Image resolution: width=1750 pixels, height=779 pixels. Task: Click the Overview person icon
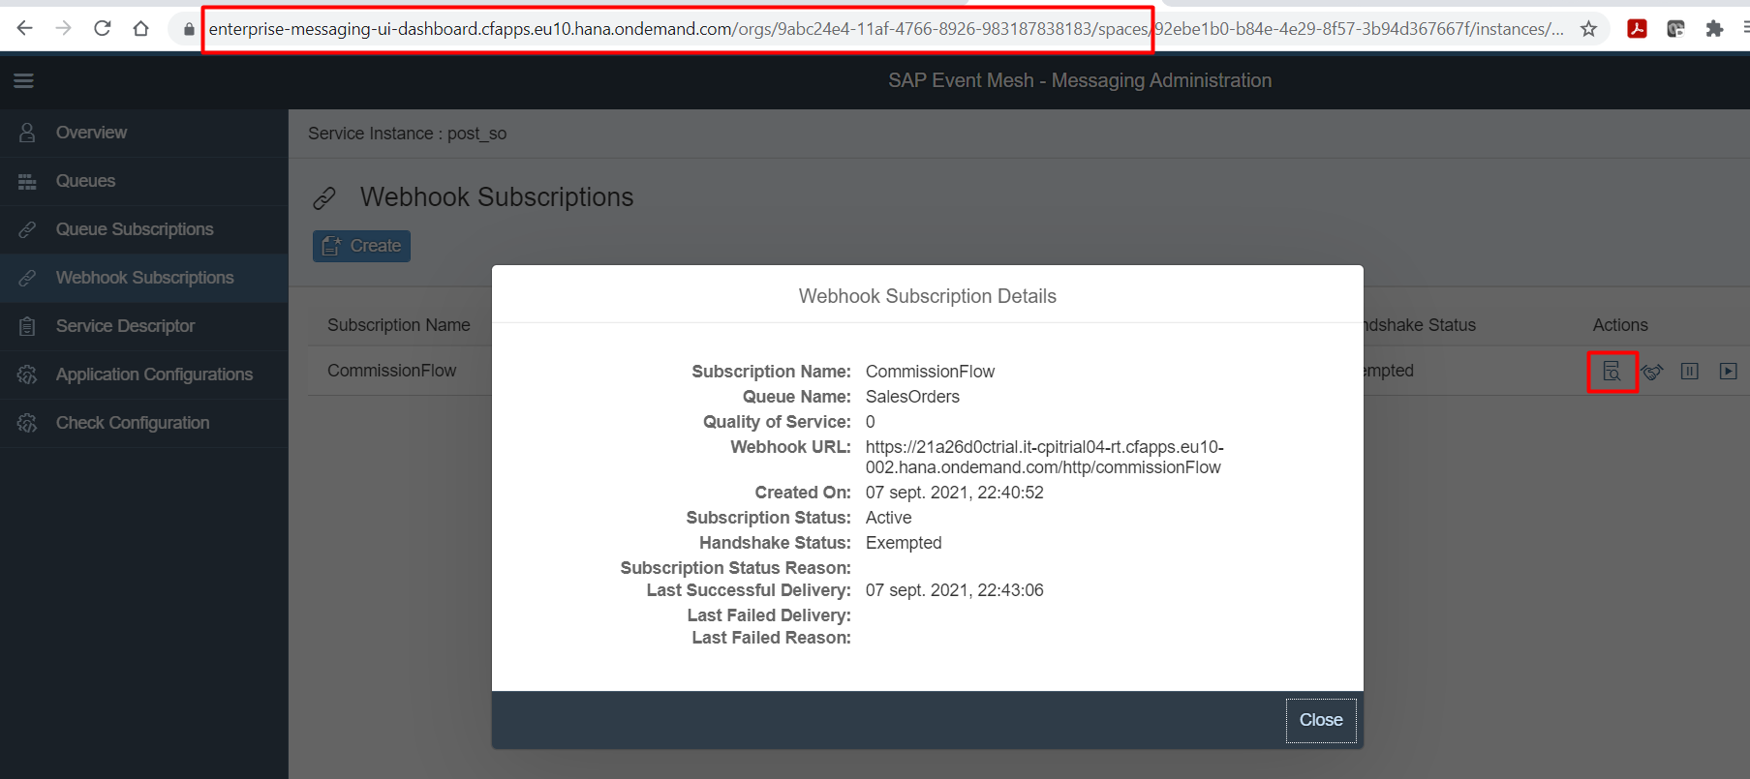click(27, 133)
